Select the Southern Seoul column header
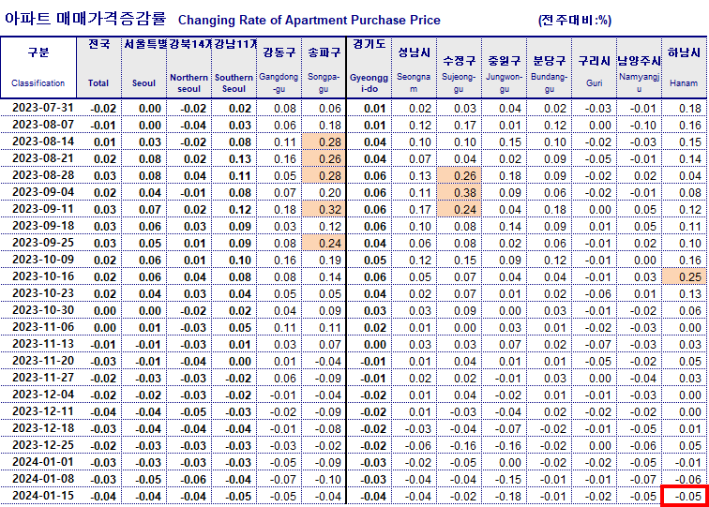709x507 pixels. coord(234,67)
